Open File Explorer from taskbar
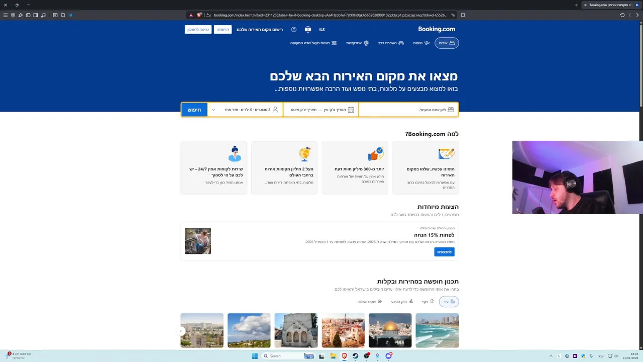Viewport: 643px width, 362px height. [333, 356]
